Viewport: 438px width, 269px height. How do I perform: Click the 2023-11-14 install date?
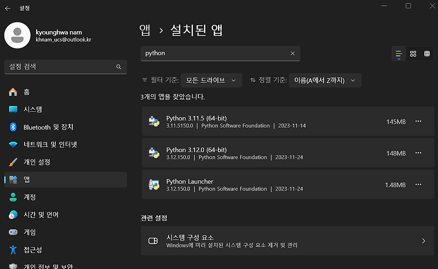(x=292, y=126)
